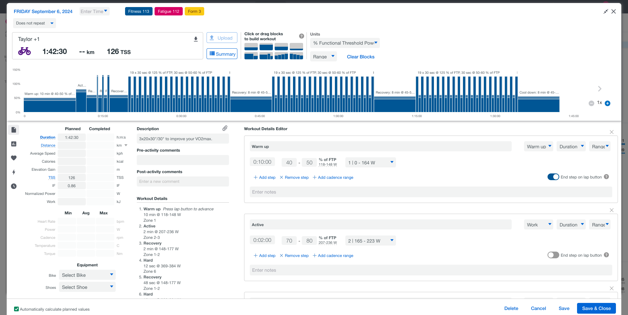The height and width of the screenshot is (315, 628).
Task: Open the lightning bolt sidebar icon
Action: pos(14,172)
